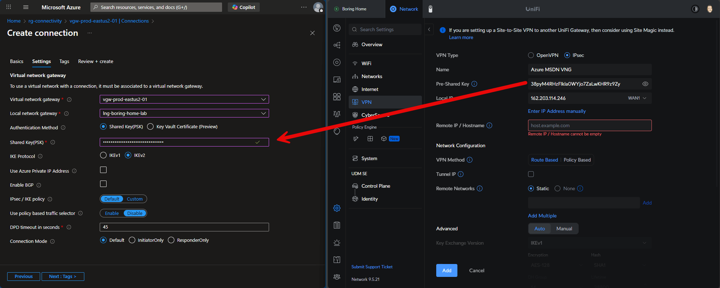The height and width of the screenshot is (288, 720).
Task: Expand Virtual network gateway dropdown
Action: point(184,99)
